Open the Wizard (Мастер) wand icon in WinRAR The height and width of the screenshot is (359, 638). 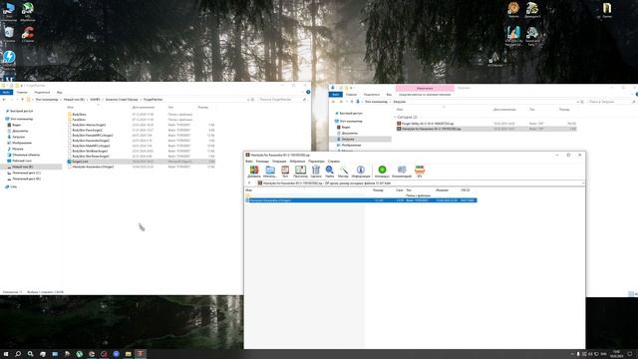tap(343, 172)
